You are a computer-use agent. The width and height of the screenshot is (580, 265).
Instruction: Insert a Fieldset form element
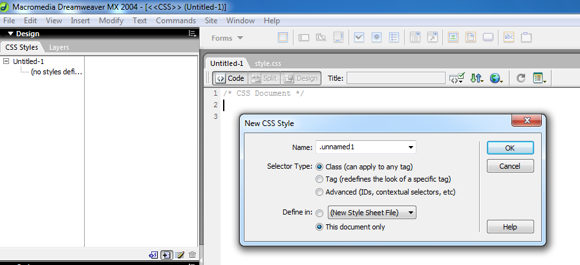[x=526, y=37]
